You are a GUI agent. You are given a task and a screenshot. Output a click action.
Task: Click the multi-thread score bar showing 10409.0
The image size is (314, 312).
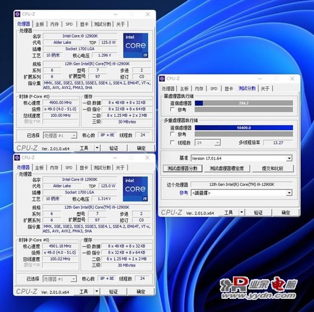coord(244,128)
